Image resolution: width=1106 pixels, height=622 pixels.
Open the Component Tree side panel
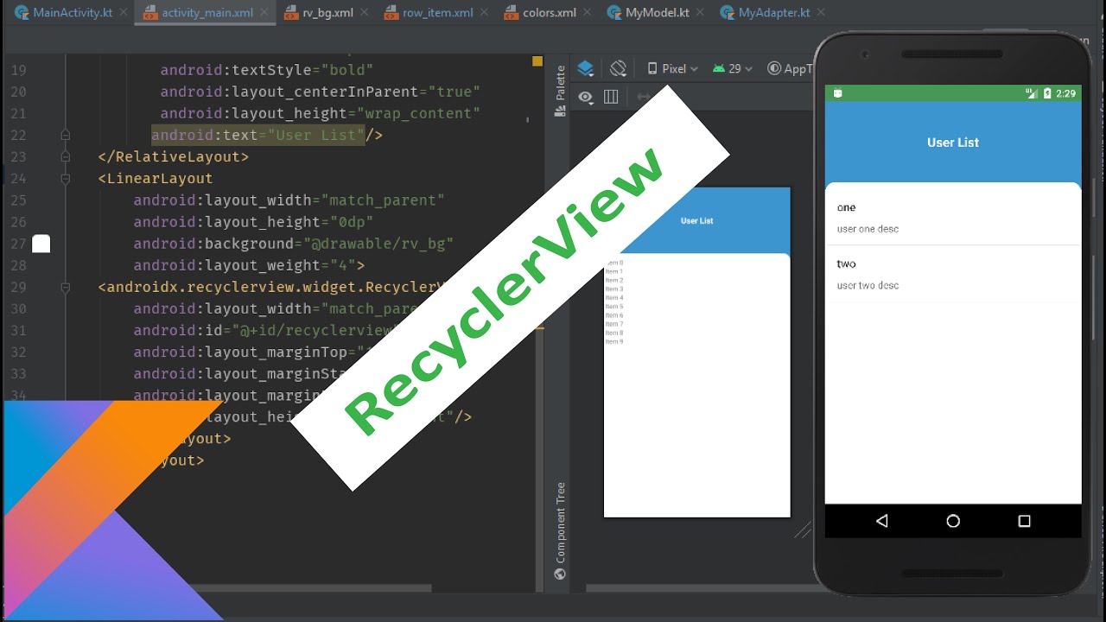click(x=560, y=530)
